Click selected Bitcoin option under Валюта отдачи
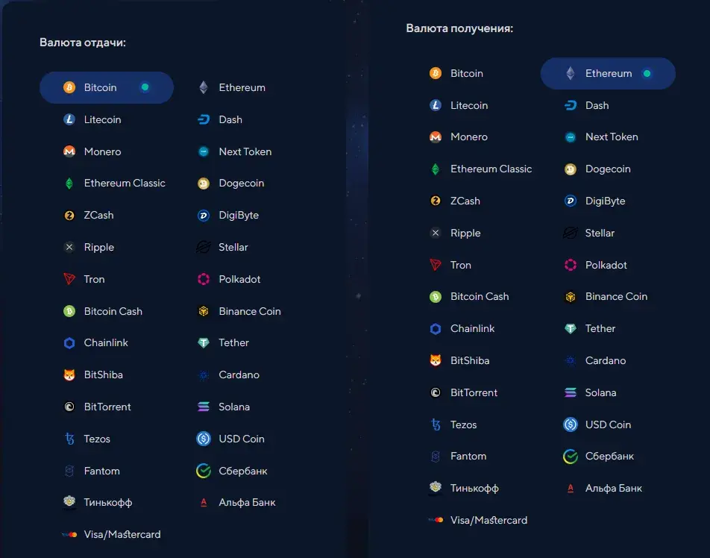 [107, 87]
